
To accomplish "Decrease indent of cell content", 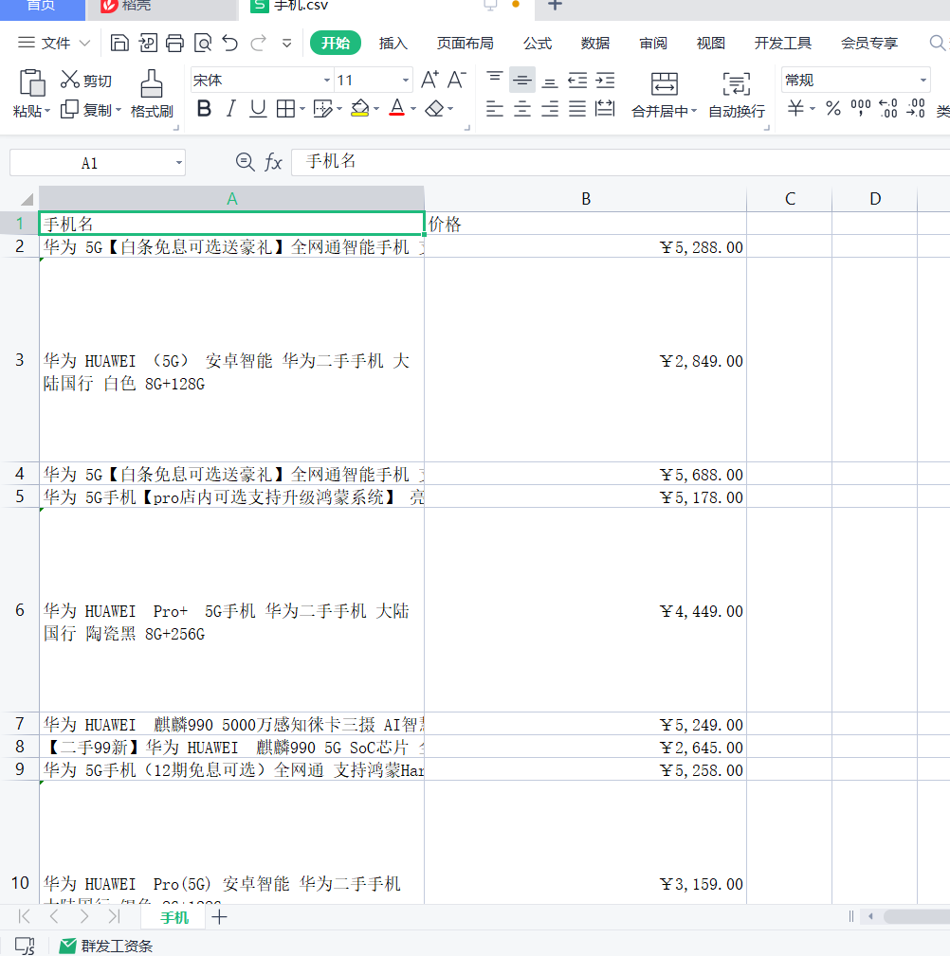I will pyautogui.click(x=577, y=80).
